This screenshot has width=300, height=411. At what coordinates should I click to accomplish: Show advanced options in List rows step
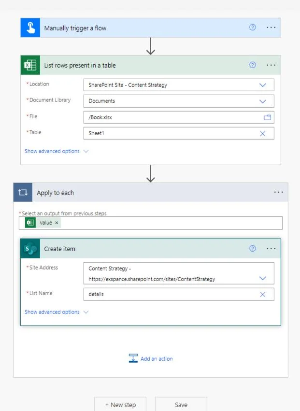pyautogui.click(x=57, y=151)
